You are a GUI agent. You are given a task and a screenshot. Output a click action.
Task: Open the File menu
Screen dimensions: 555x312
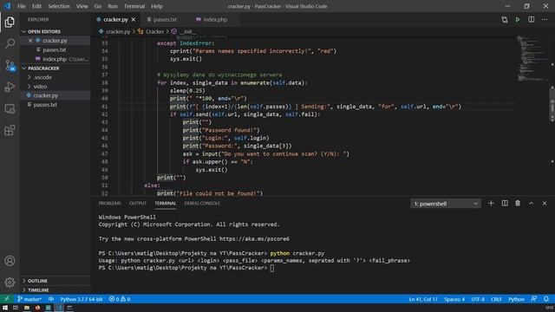[x=22, y=6]
